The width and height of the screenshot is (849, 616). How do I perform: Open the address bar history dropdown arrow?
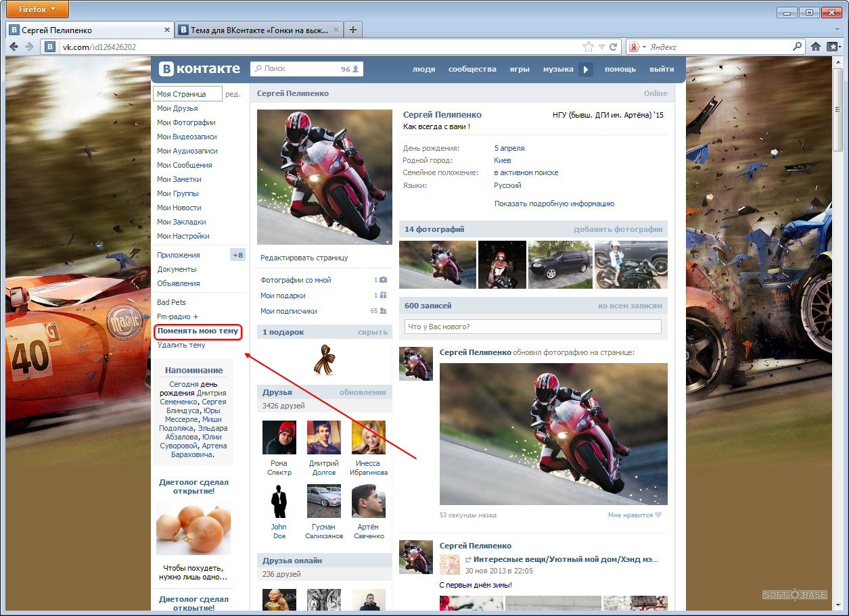pos(601,47)
